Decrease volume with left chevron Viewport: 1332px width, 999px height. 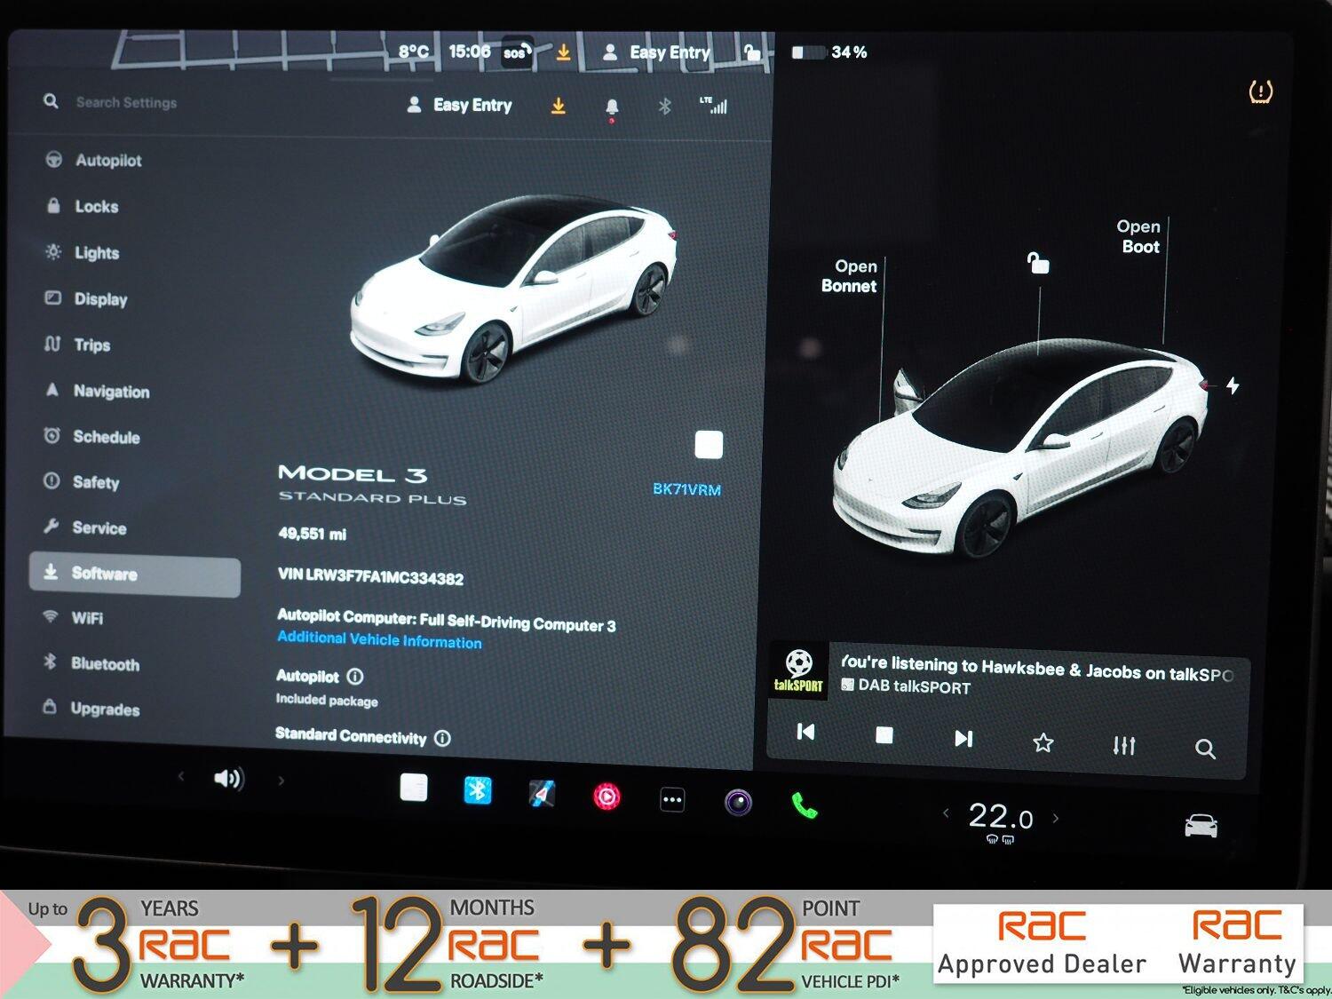tap(181, 776)
